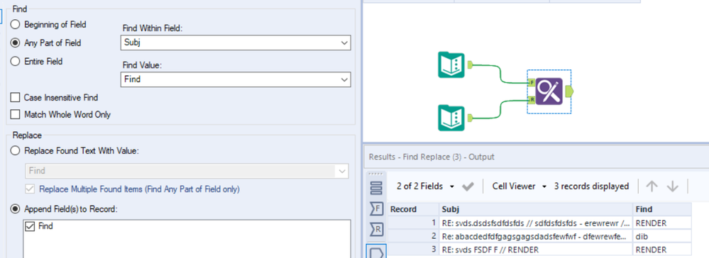Image resolution: width=709 pixels, height=258 pixels.
Task: Click the results panel title bar
Action: click(537, 157)
